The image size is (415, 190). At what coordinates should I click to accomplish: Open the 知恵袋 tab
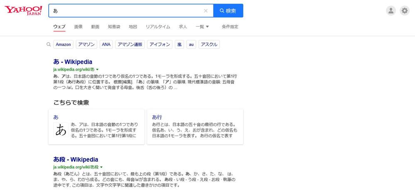tap(114, 27)
